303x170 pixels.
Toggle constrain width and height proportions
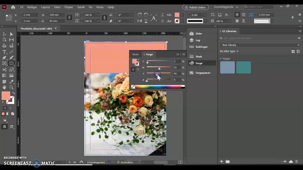[70, 18]
